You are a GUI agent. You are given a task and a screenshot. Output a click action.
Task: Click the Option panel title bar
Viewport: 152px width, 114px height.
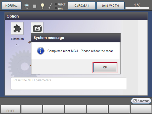(76, 16)
